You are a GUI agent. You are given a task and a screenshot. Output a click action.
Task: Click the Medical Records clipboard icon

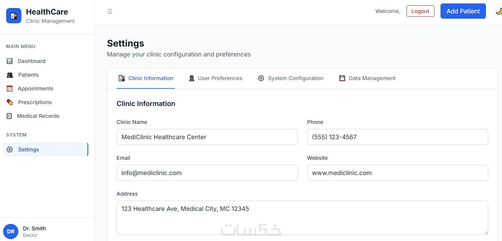click(x=9, y=116)
